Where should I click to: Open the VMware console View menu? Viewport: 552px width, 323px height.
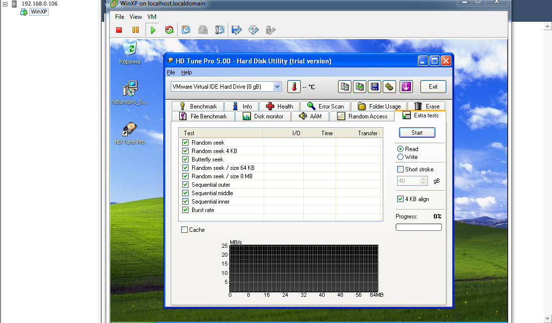(136, 17)
